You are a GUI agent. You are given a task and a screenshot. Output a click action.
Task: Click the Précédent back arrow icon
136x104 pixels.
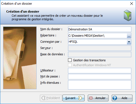[x=43, y=98]
